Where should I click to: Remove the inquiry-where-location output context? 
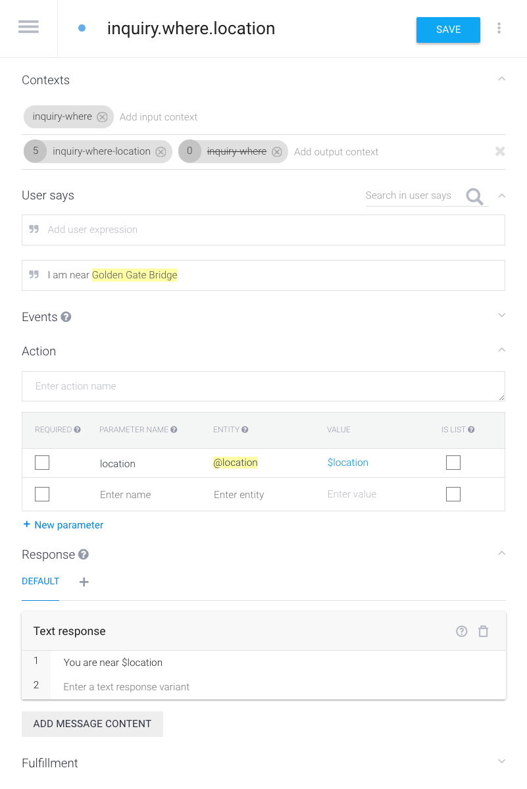tap(161, 151)
